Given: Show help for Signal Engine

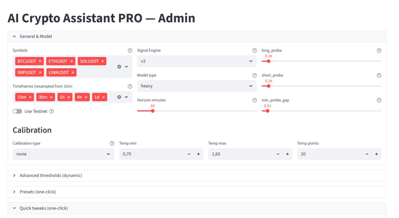Looking at the screenshot, I should [254, 51].
